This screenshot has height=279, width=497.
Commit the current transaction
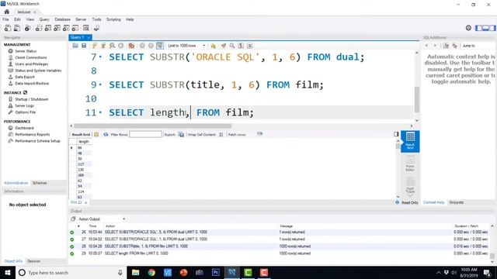[x=142, y=46]
